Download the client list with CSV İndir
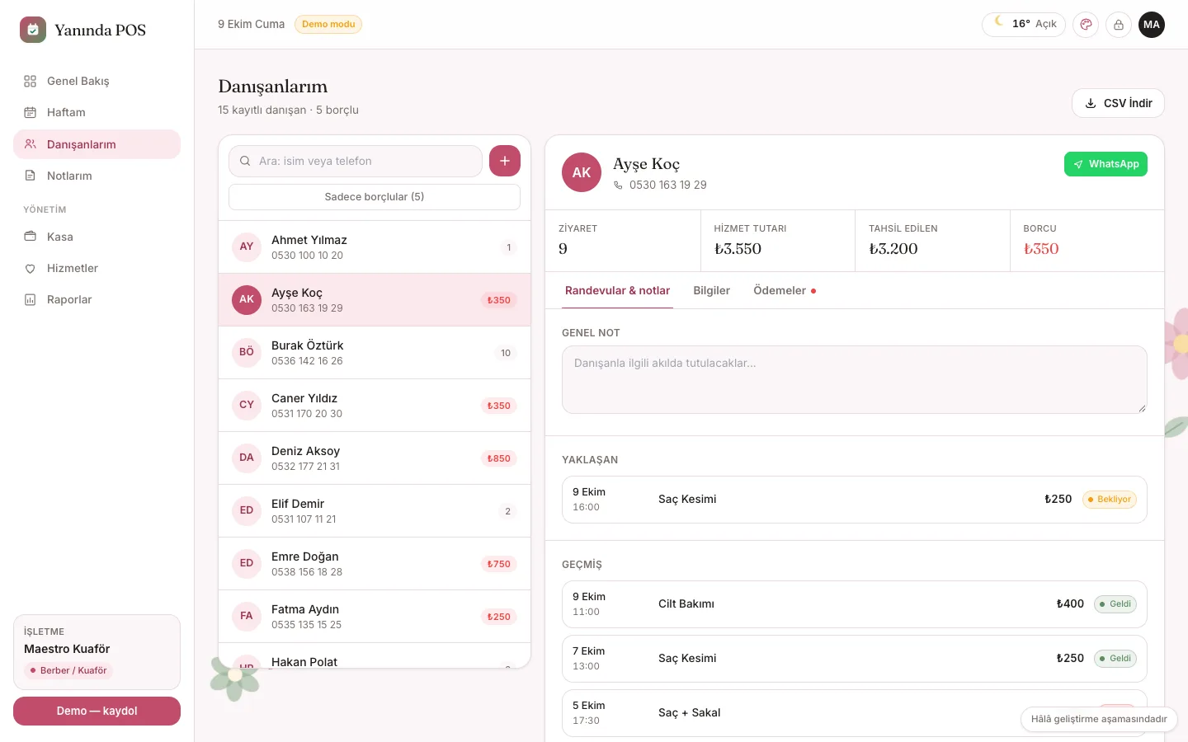Screen dimensions: 1188x742 tap(1118, 103)
